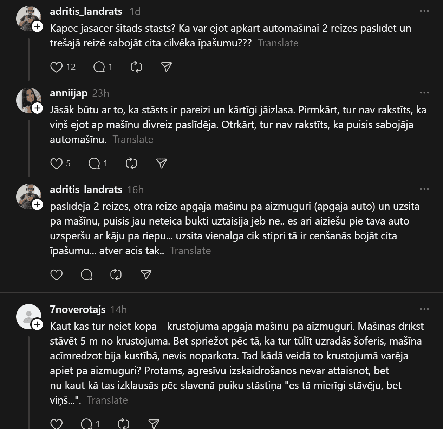This screenshot has height=429, width=443.
Task: Open more options menu on anniijap's reply
Action: (424, 93)
